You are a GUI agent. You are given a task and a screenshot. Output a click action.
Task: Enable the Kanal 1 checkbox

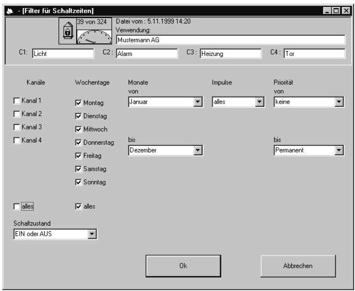pos(17,101)
